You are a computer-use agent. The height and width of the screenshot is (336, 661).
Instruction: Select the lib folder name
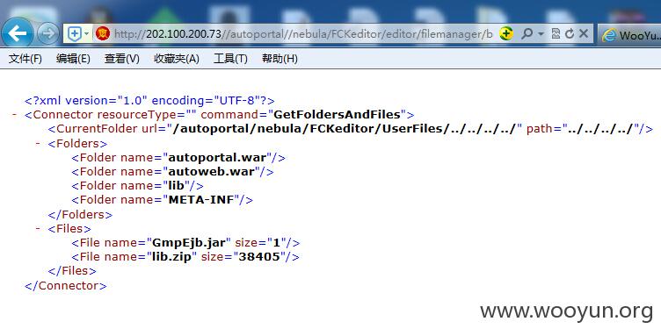pos(176,185)
